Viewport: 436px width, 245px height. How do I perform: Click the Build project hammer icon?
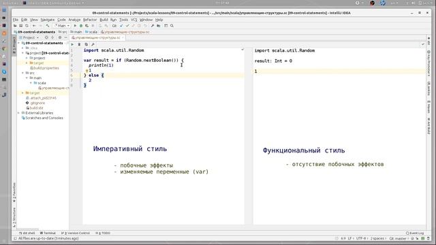tap(48, 26)
